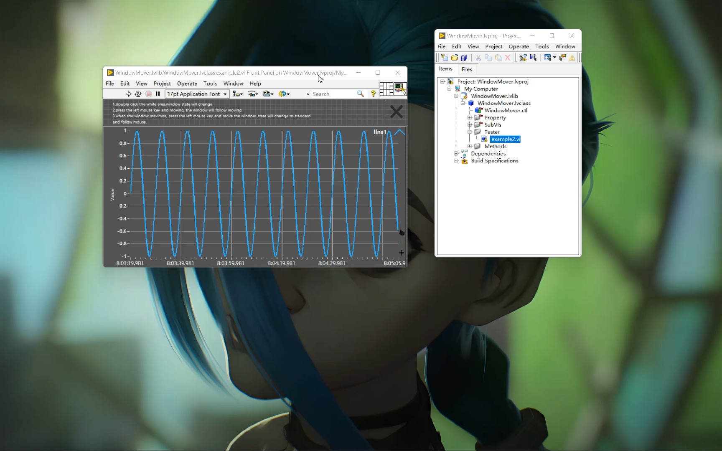Click the search magnifier in the VI toolbar
The height and width of the screenshot is (451, 722).
click(x=361, y=94)
